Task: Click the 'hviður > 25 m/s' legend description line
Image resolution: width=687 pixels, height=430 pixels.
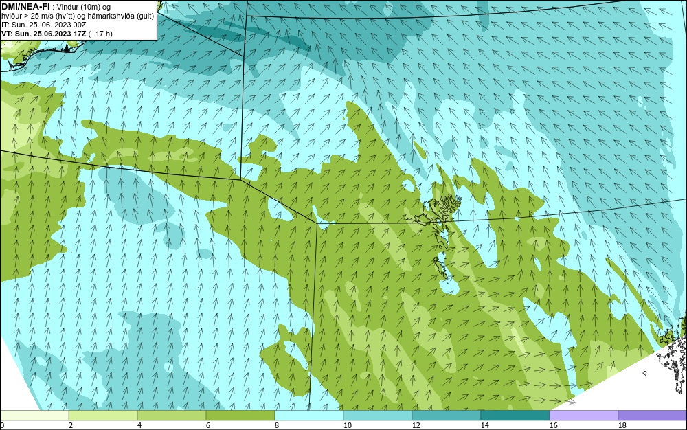Action: pyautogui.click(x=78, y=16)
